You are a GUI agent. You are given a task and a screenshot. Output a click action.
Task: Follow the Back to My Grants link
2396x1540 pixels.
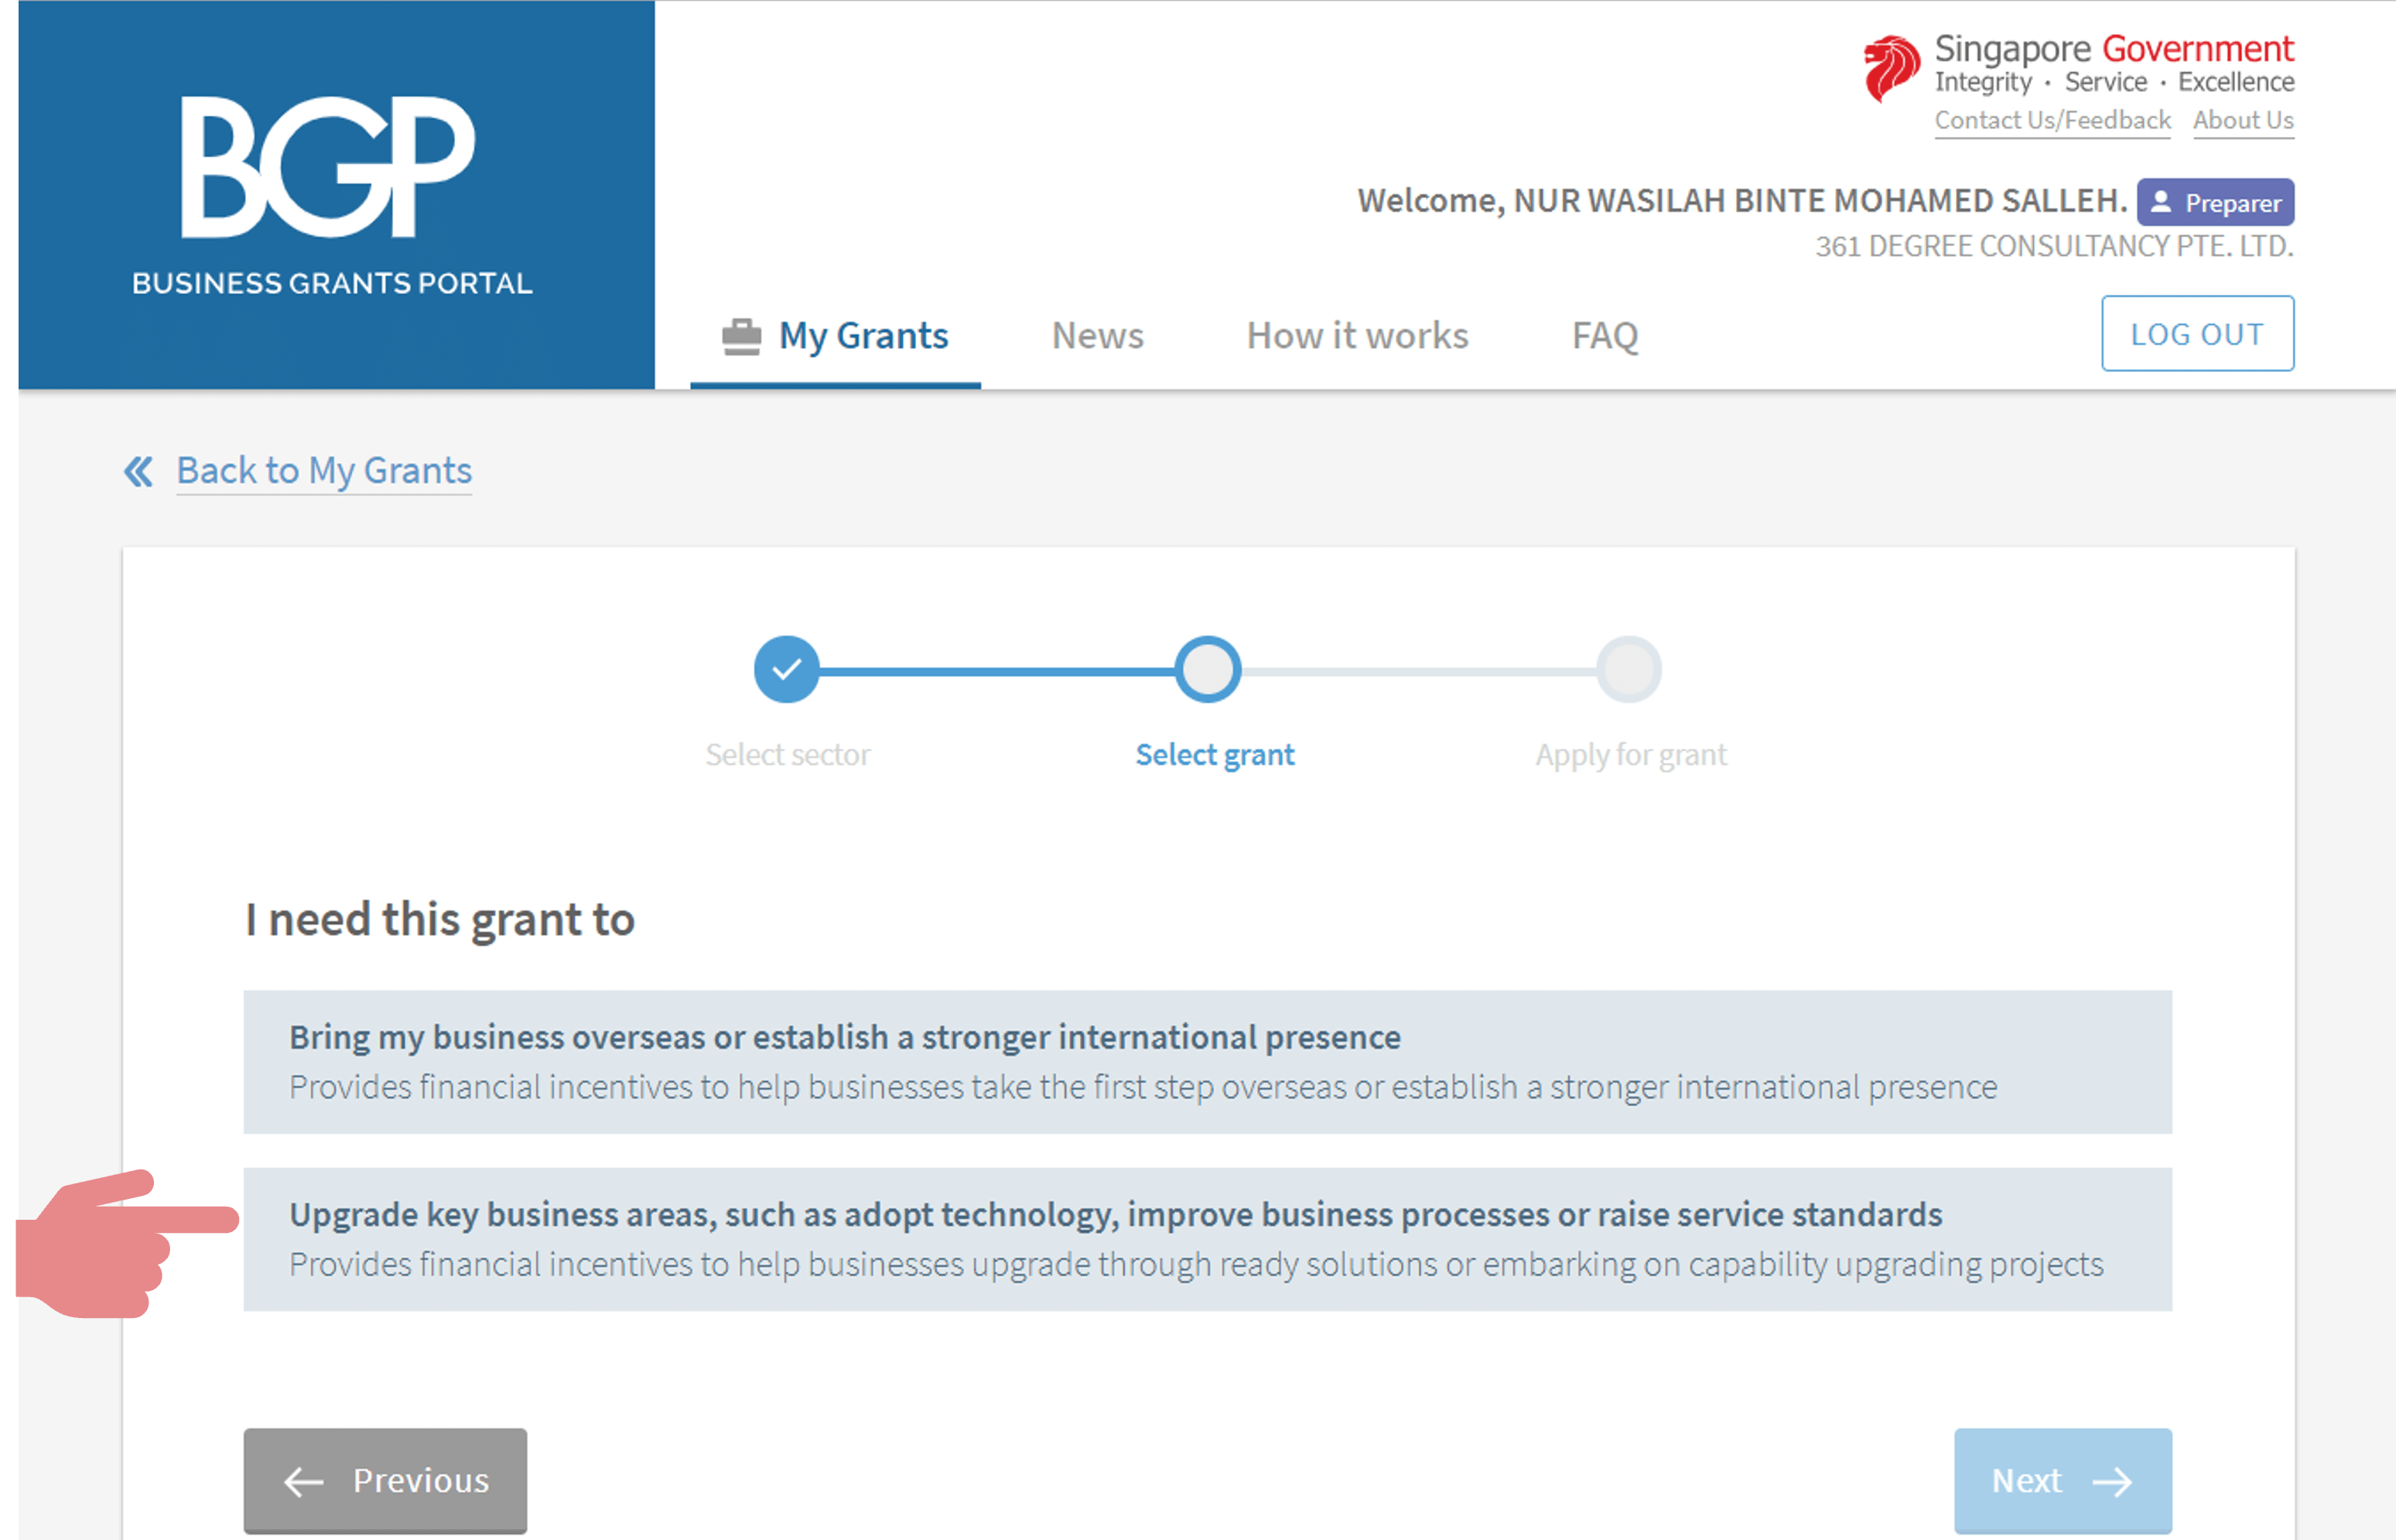(x=324, y=471)
